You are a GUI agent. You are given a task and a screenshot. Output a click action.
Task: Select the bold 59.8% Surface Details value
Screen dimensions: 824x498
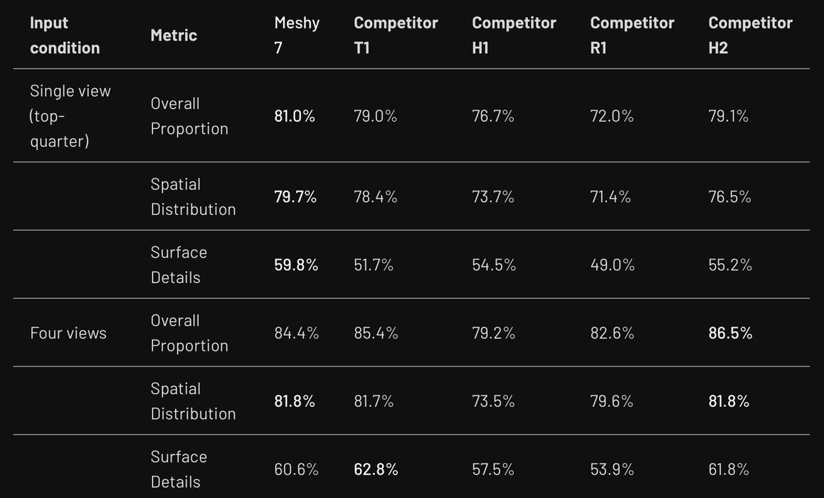point(297,265)
